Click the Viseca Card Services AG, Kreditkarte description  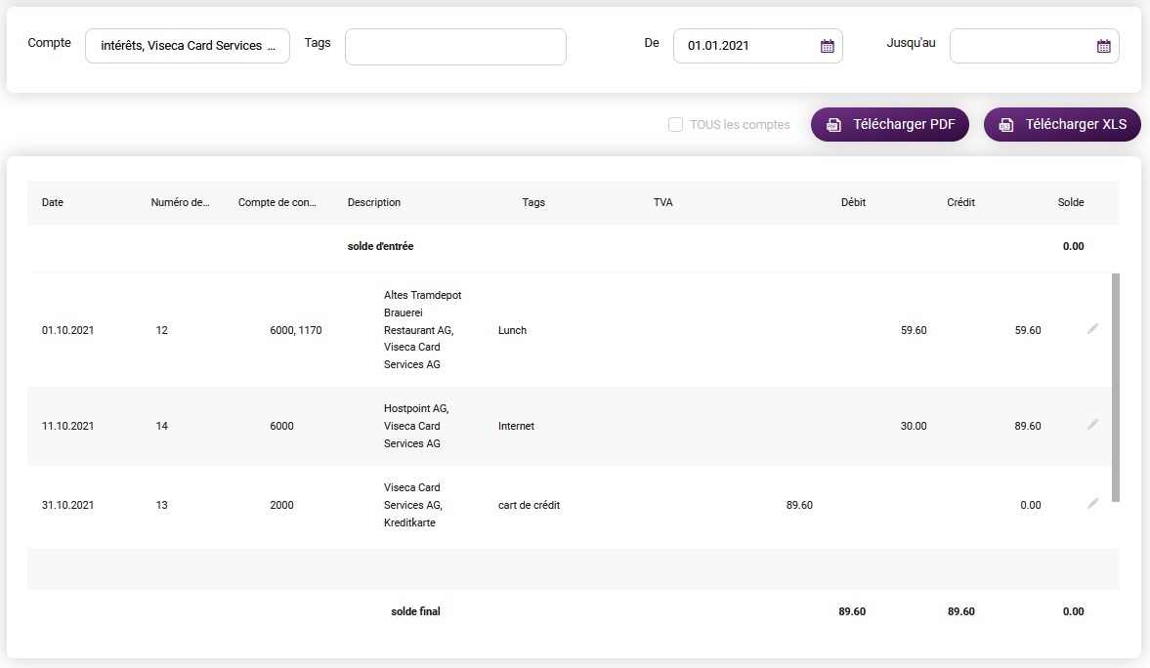[413, 505]
